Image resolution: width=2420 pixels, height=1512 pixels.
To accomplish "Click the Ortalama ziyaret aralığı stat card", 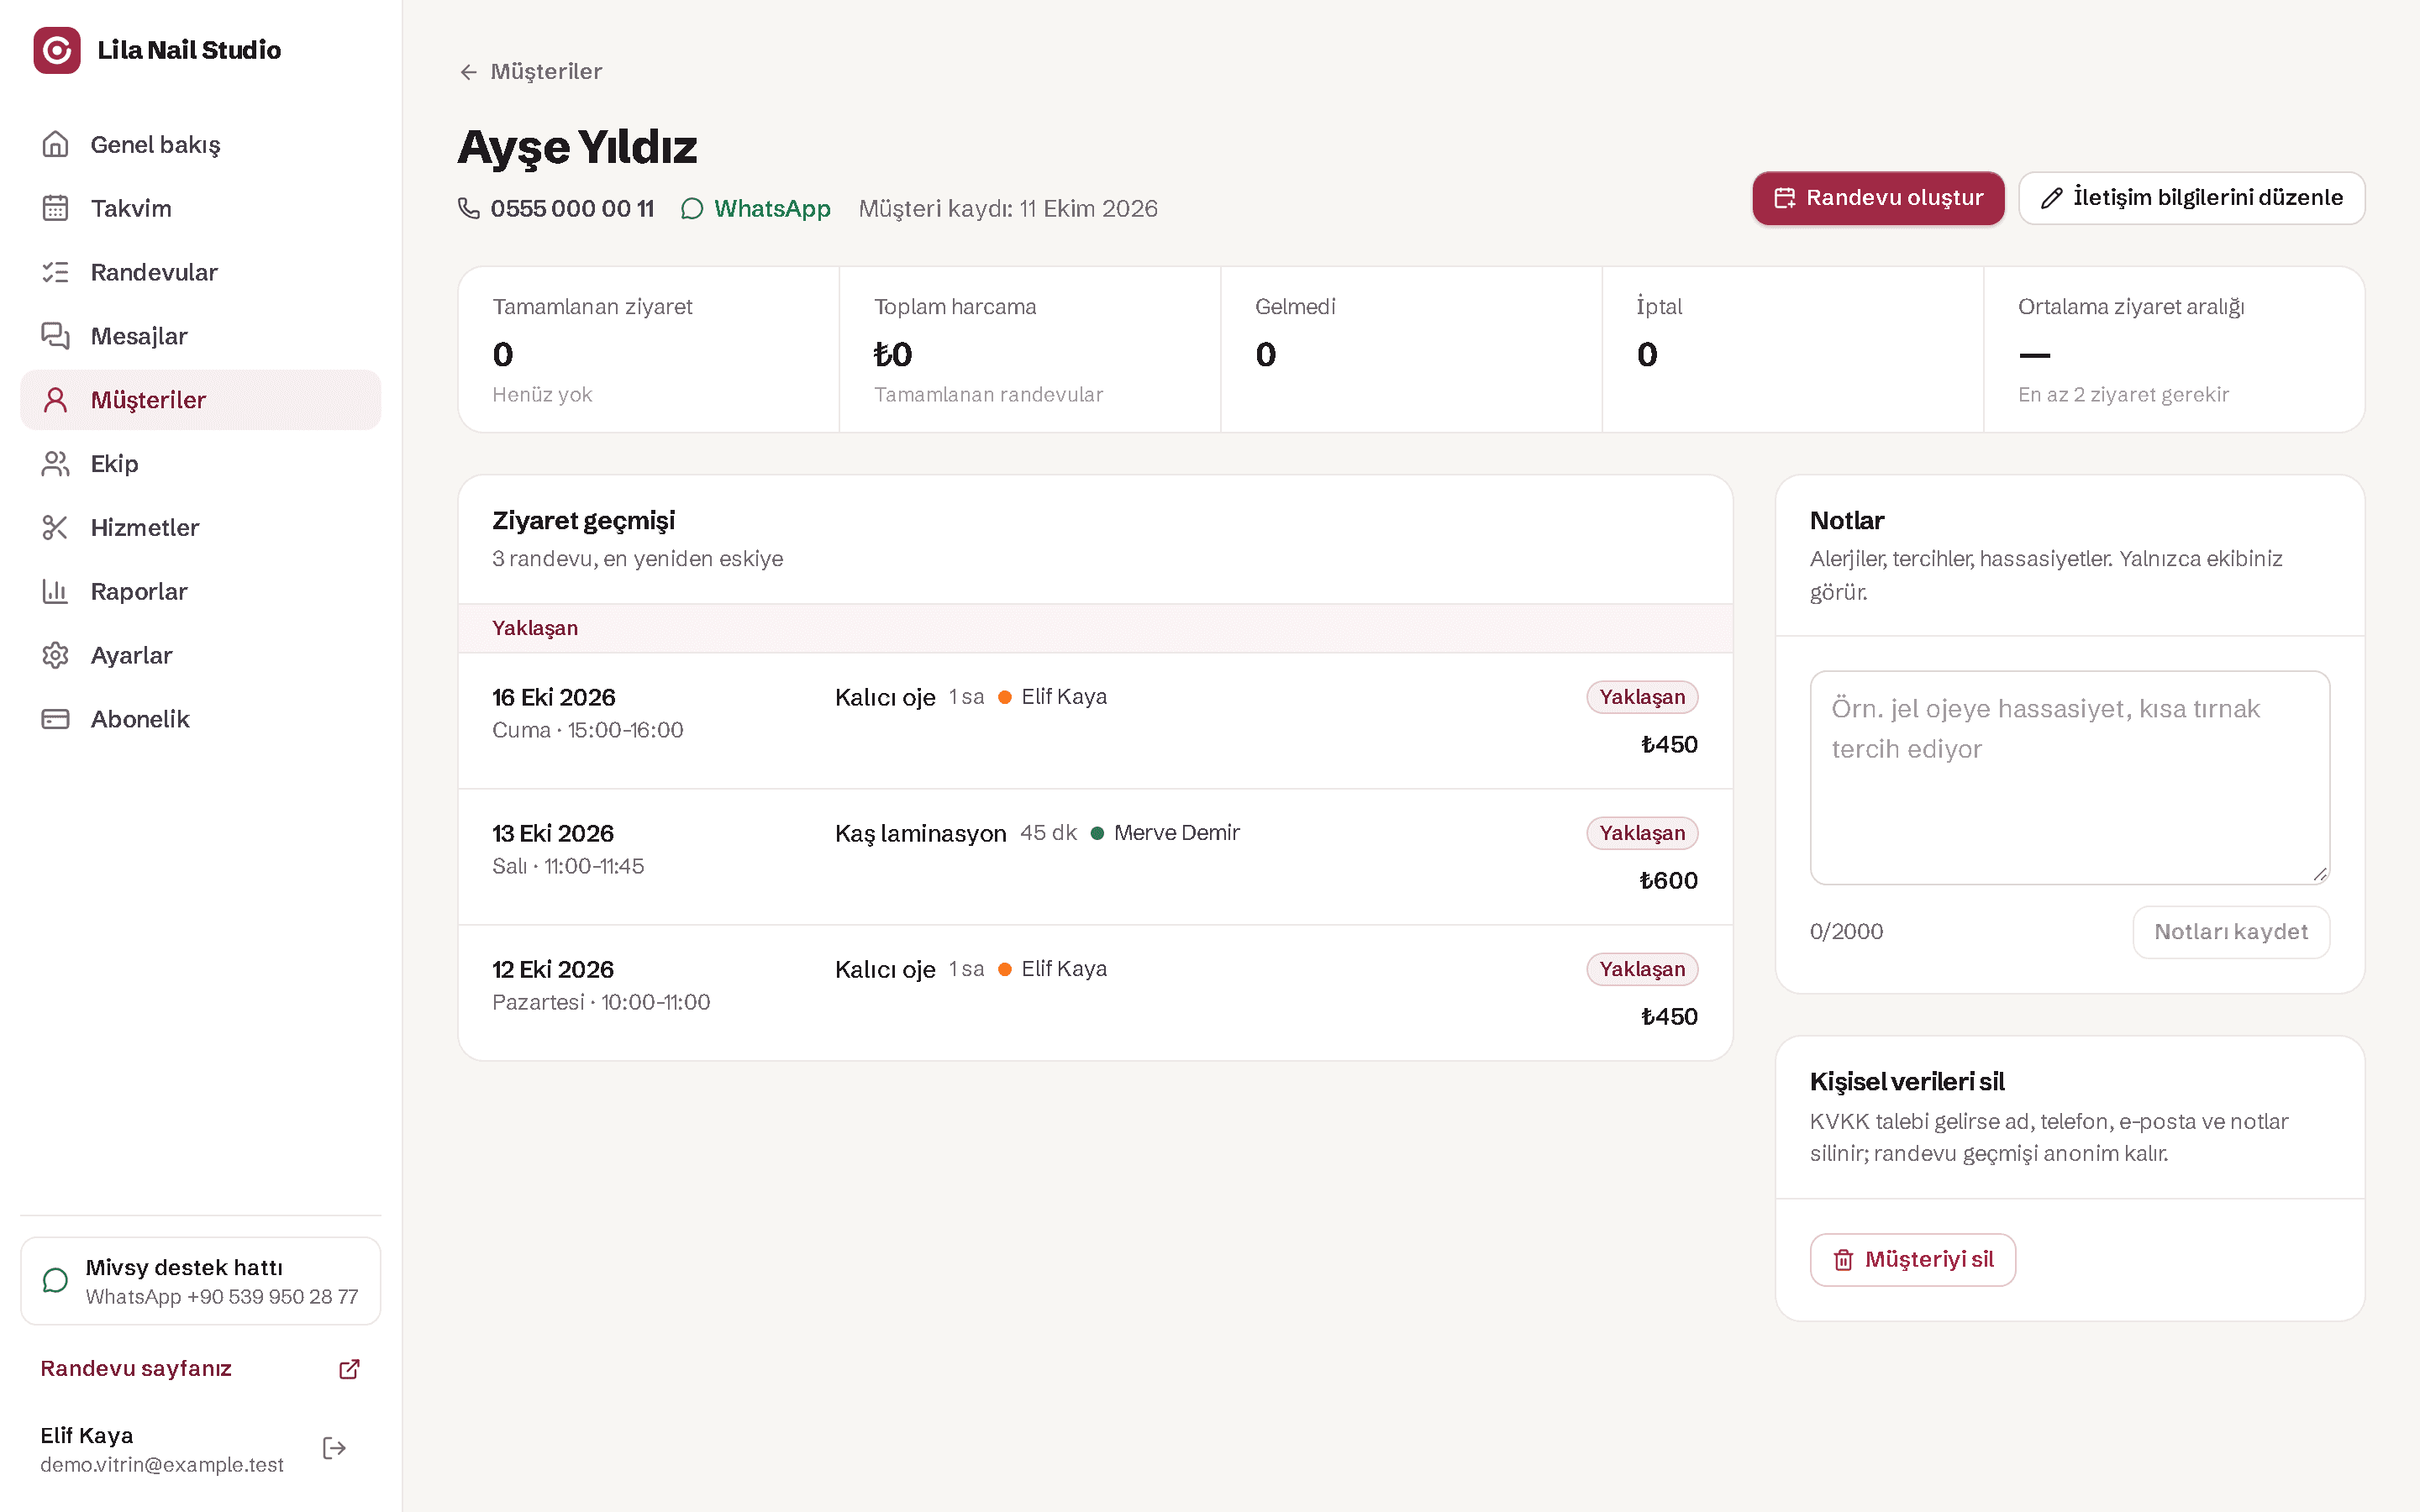I will point(2174,349).
